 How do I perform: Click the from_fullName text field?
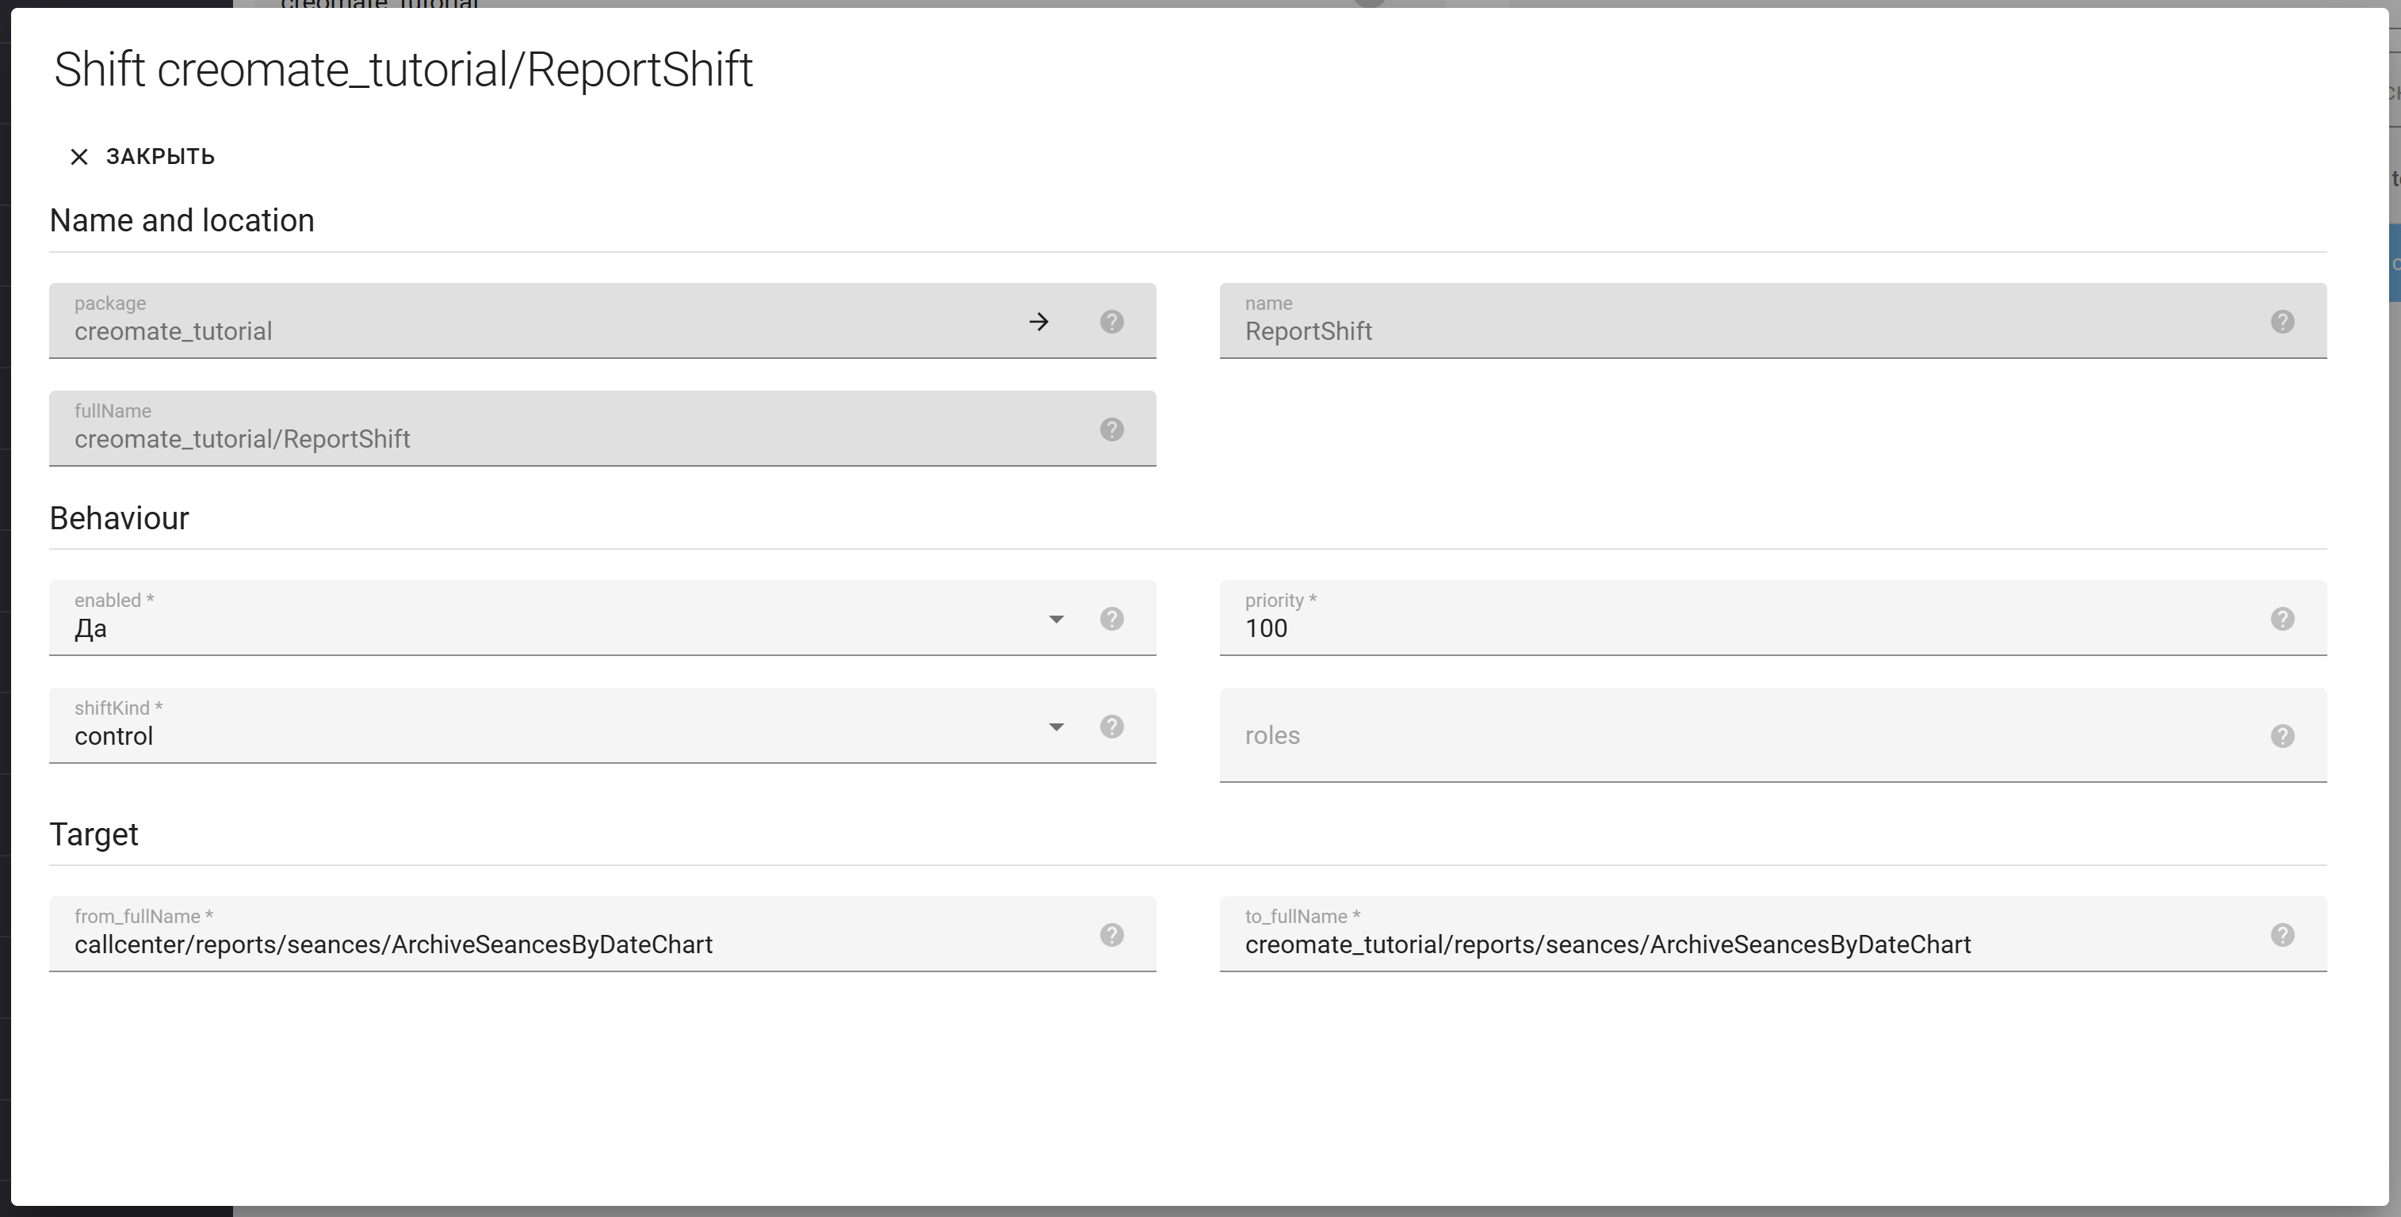pos(560,944)
